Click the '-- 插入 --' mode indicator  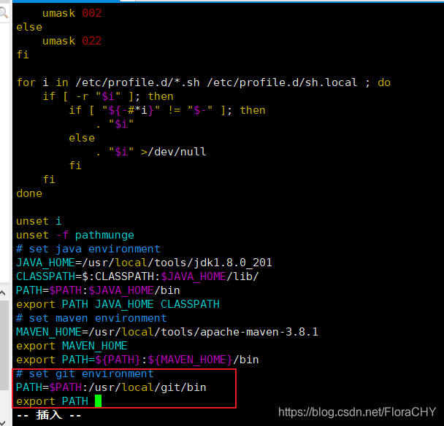(x=49, y=415)
